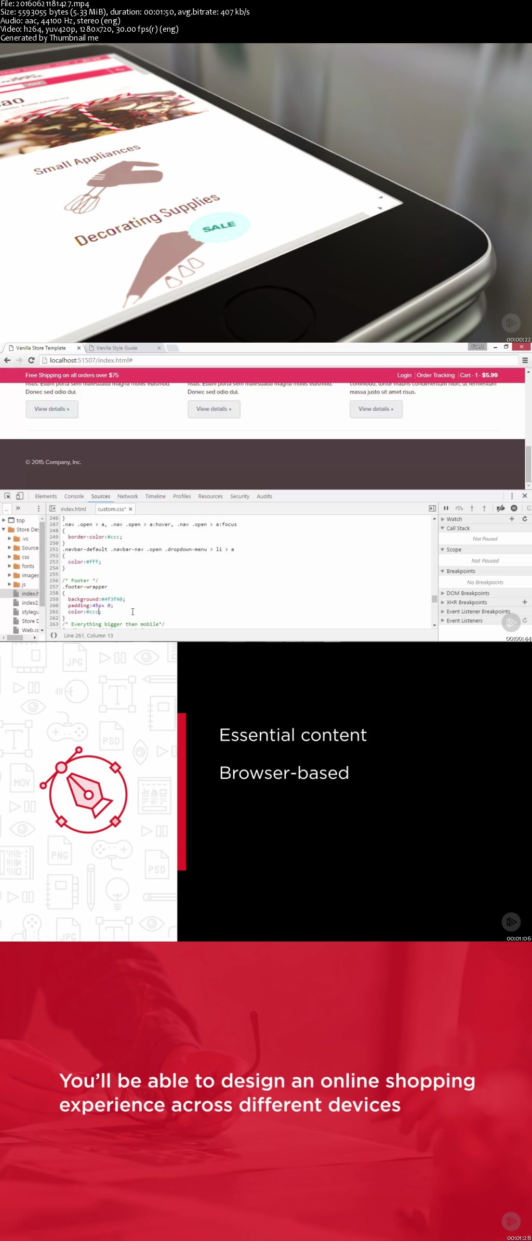Close the custom.css editor tab
This screenshot has height=1241, width=532.
pos(130,509)
